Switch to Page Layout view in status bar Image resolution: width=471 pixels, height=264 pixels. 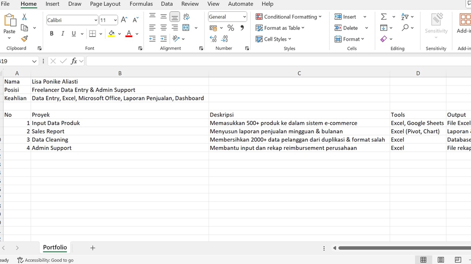pos(441,260)
